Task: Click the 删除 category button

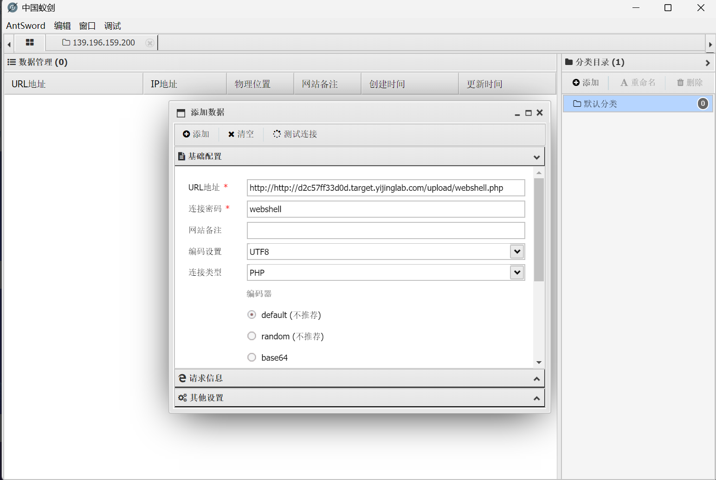Action: pyautogui.click(x=690, y=83)
